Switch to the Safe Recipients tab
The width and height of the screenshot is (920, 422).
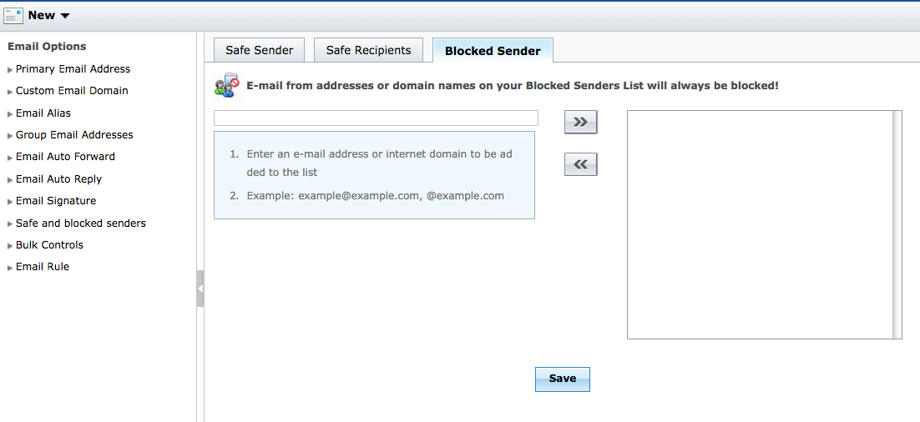click(368, 50)
